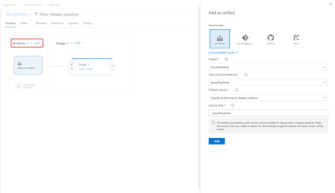Choose GitHub source type
Viewport: 335px width, 193px height.
coord(271,40)
